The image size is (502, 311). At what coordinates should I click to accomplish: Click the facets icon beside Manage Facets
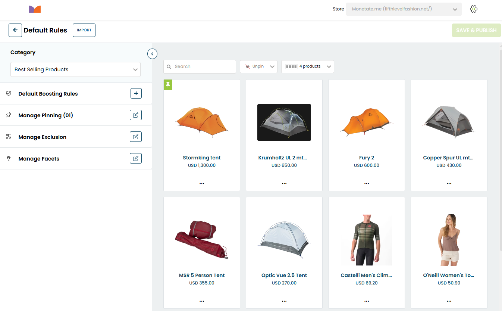point(9,159)
